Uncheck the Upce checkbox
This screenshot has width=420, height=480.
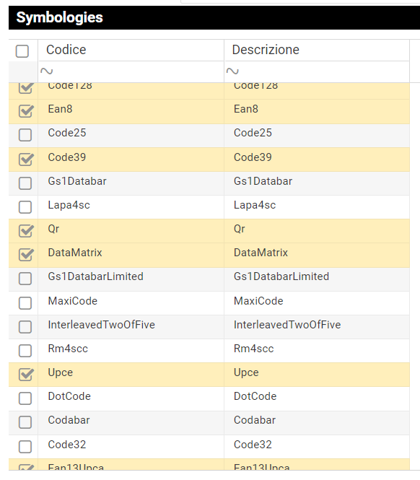pyautogui.click(x=25, y=375)
